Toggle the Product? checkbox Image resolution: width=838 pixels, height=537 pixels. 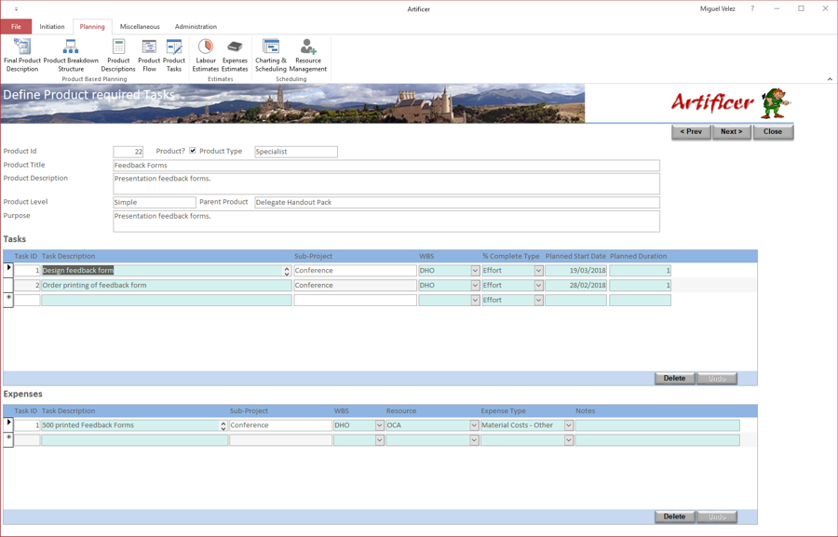click(x=193, y=151)
